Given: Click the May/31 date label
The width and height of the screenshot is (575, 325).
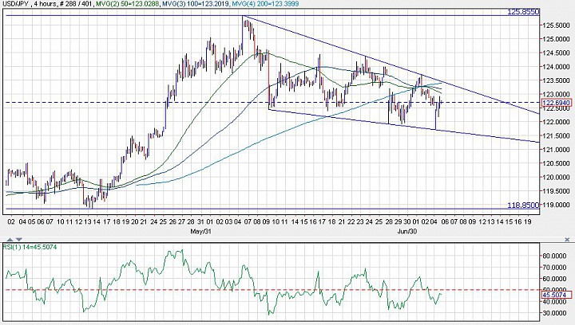Looking at the screenshot, I should pyautogui.click(x=201, y=231).
